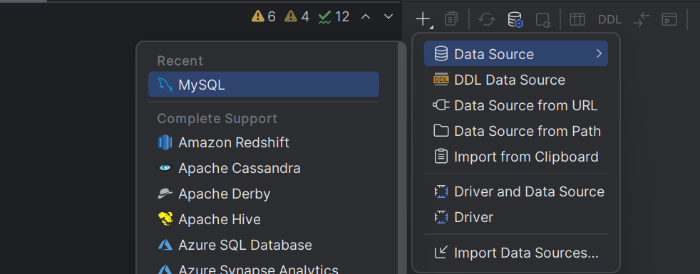
Task: Click the Jump to Query Console icon
Action: tap(669, 19)
